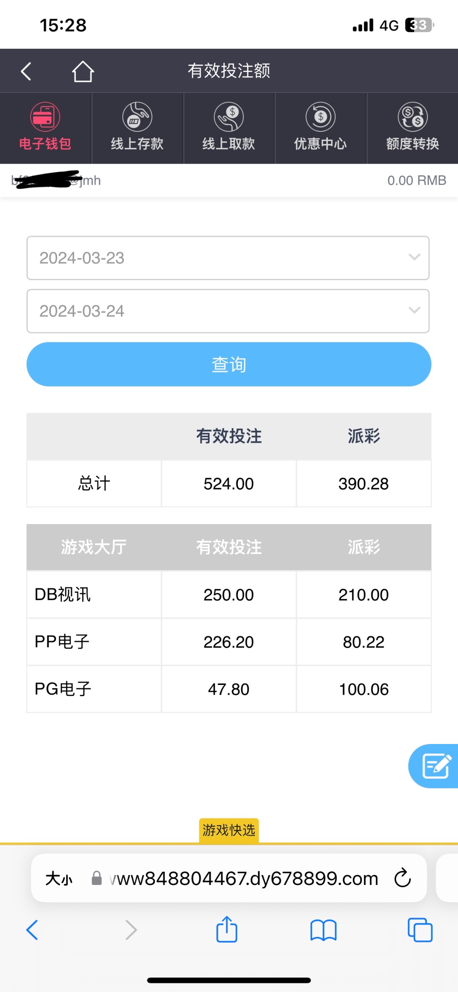This screenshot has width=458, height=992.
Task: Click the browser address bar URL
Action: pos(244,878)
